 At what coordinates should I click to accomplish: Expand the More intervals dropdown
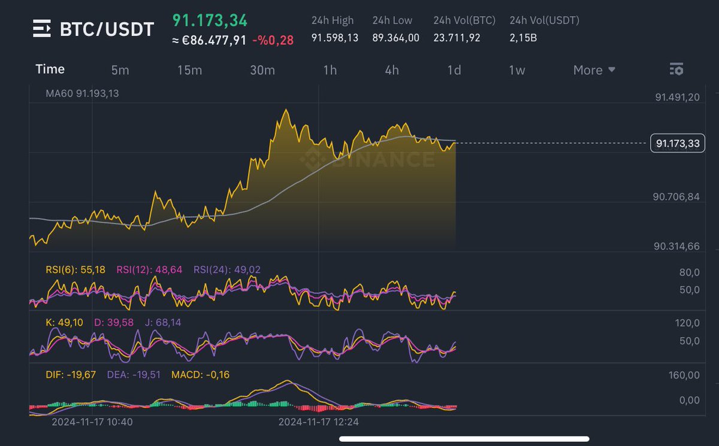click(594, 70)
